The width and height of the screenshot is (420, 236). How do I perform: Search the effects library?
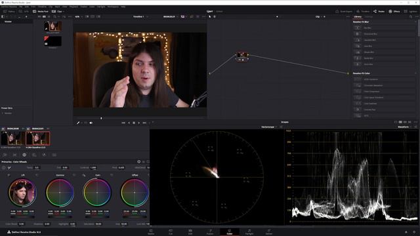(x=411, y=16)
